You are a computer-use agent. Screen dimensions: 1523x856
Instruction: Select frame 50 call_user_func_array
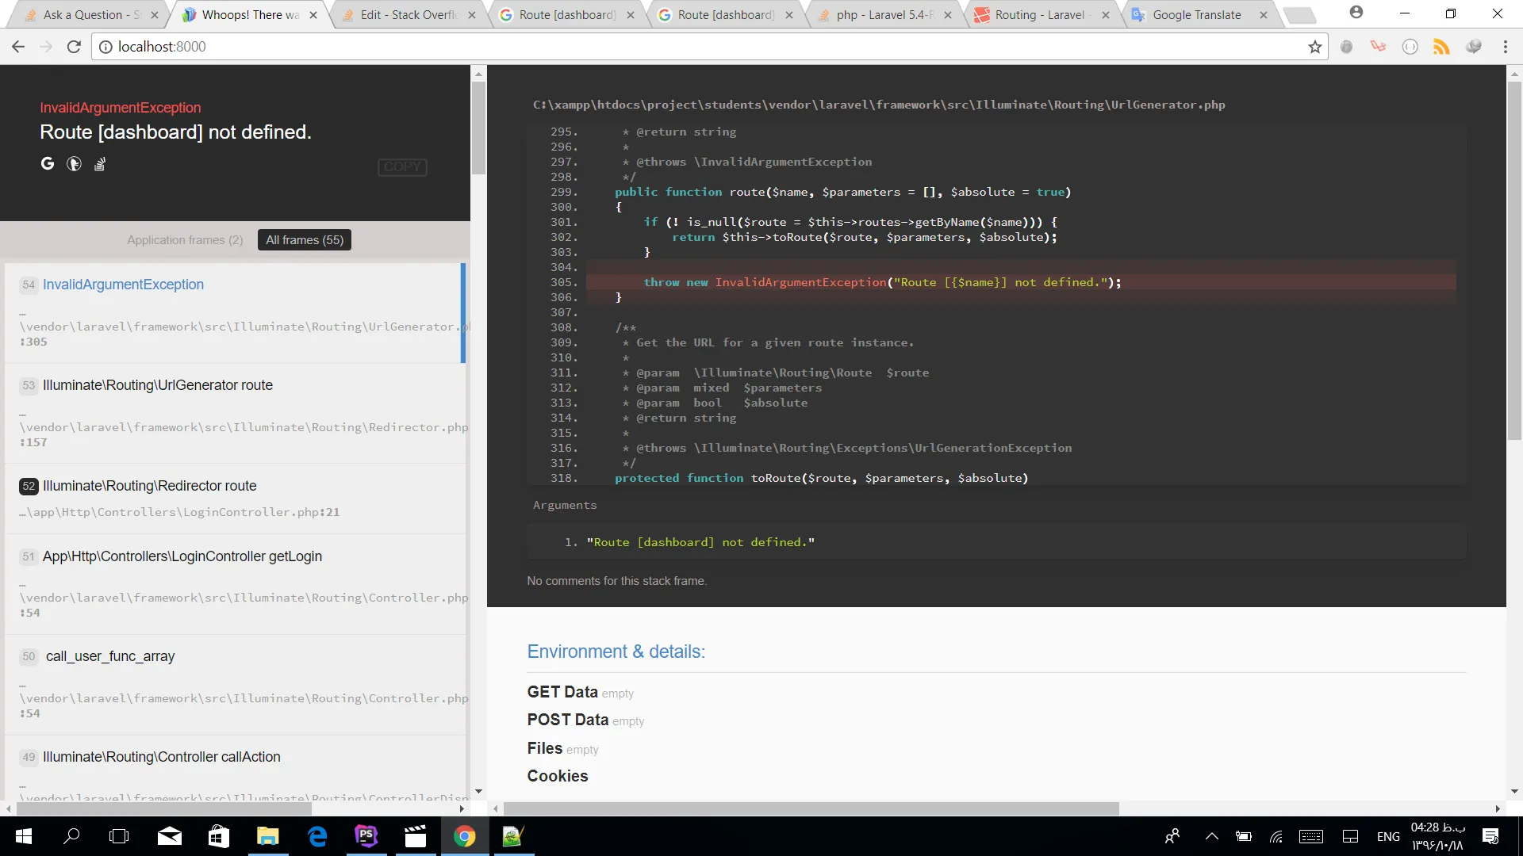click(x=110, y=656)
